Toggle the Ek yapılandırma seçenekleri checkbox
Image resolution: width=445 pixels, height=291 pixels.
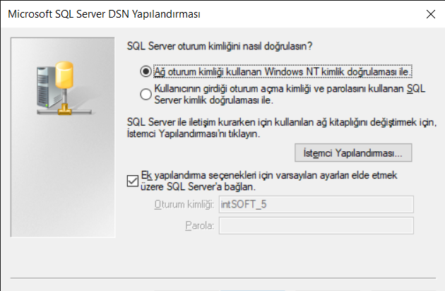[133, 181]
